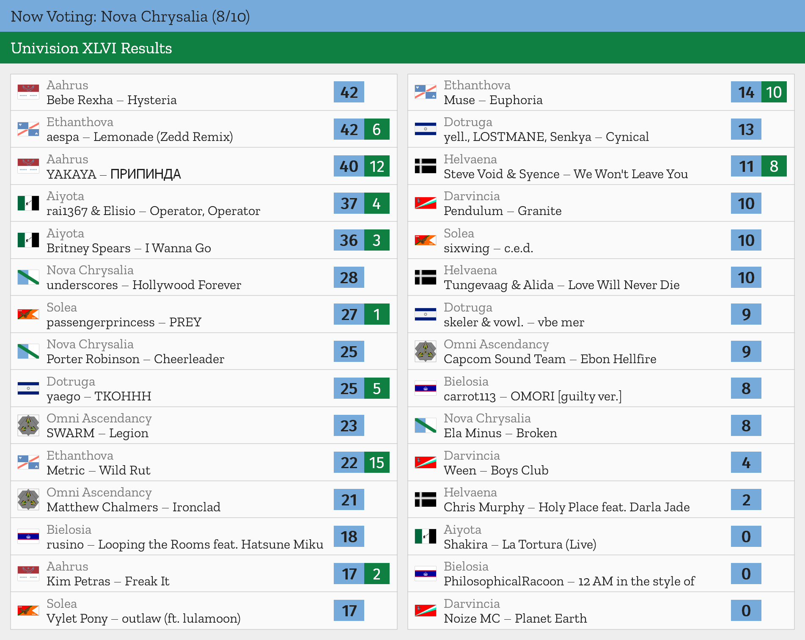Click the Ethanthova flag beside Muse – Euphoria
The height and width of the screenshot is (640, 805).
tap(426, 92)
